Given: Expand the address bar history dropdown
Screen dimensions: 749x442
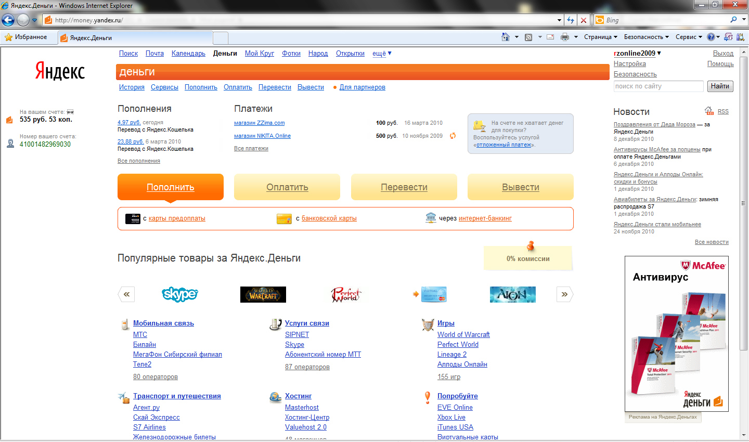Looking at the screenshot, I should (x=560, y=20).
